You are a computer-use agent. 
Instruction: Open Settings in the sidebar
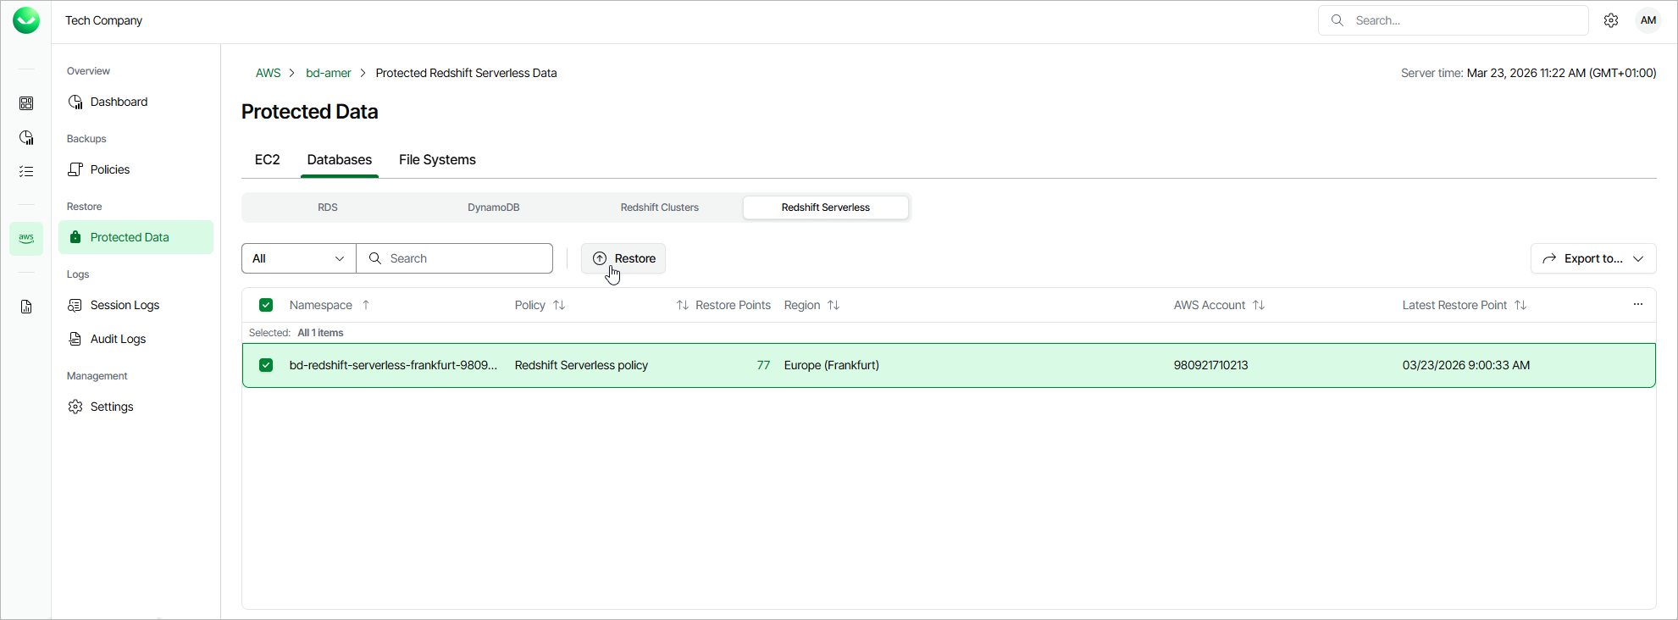pyautogui.click(x=136, y=407)
